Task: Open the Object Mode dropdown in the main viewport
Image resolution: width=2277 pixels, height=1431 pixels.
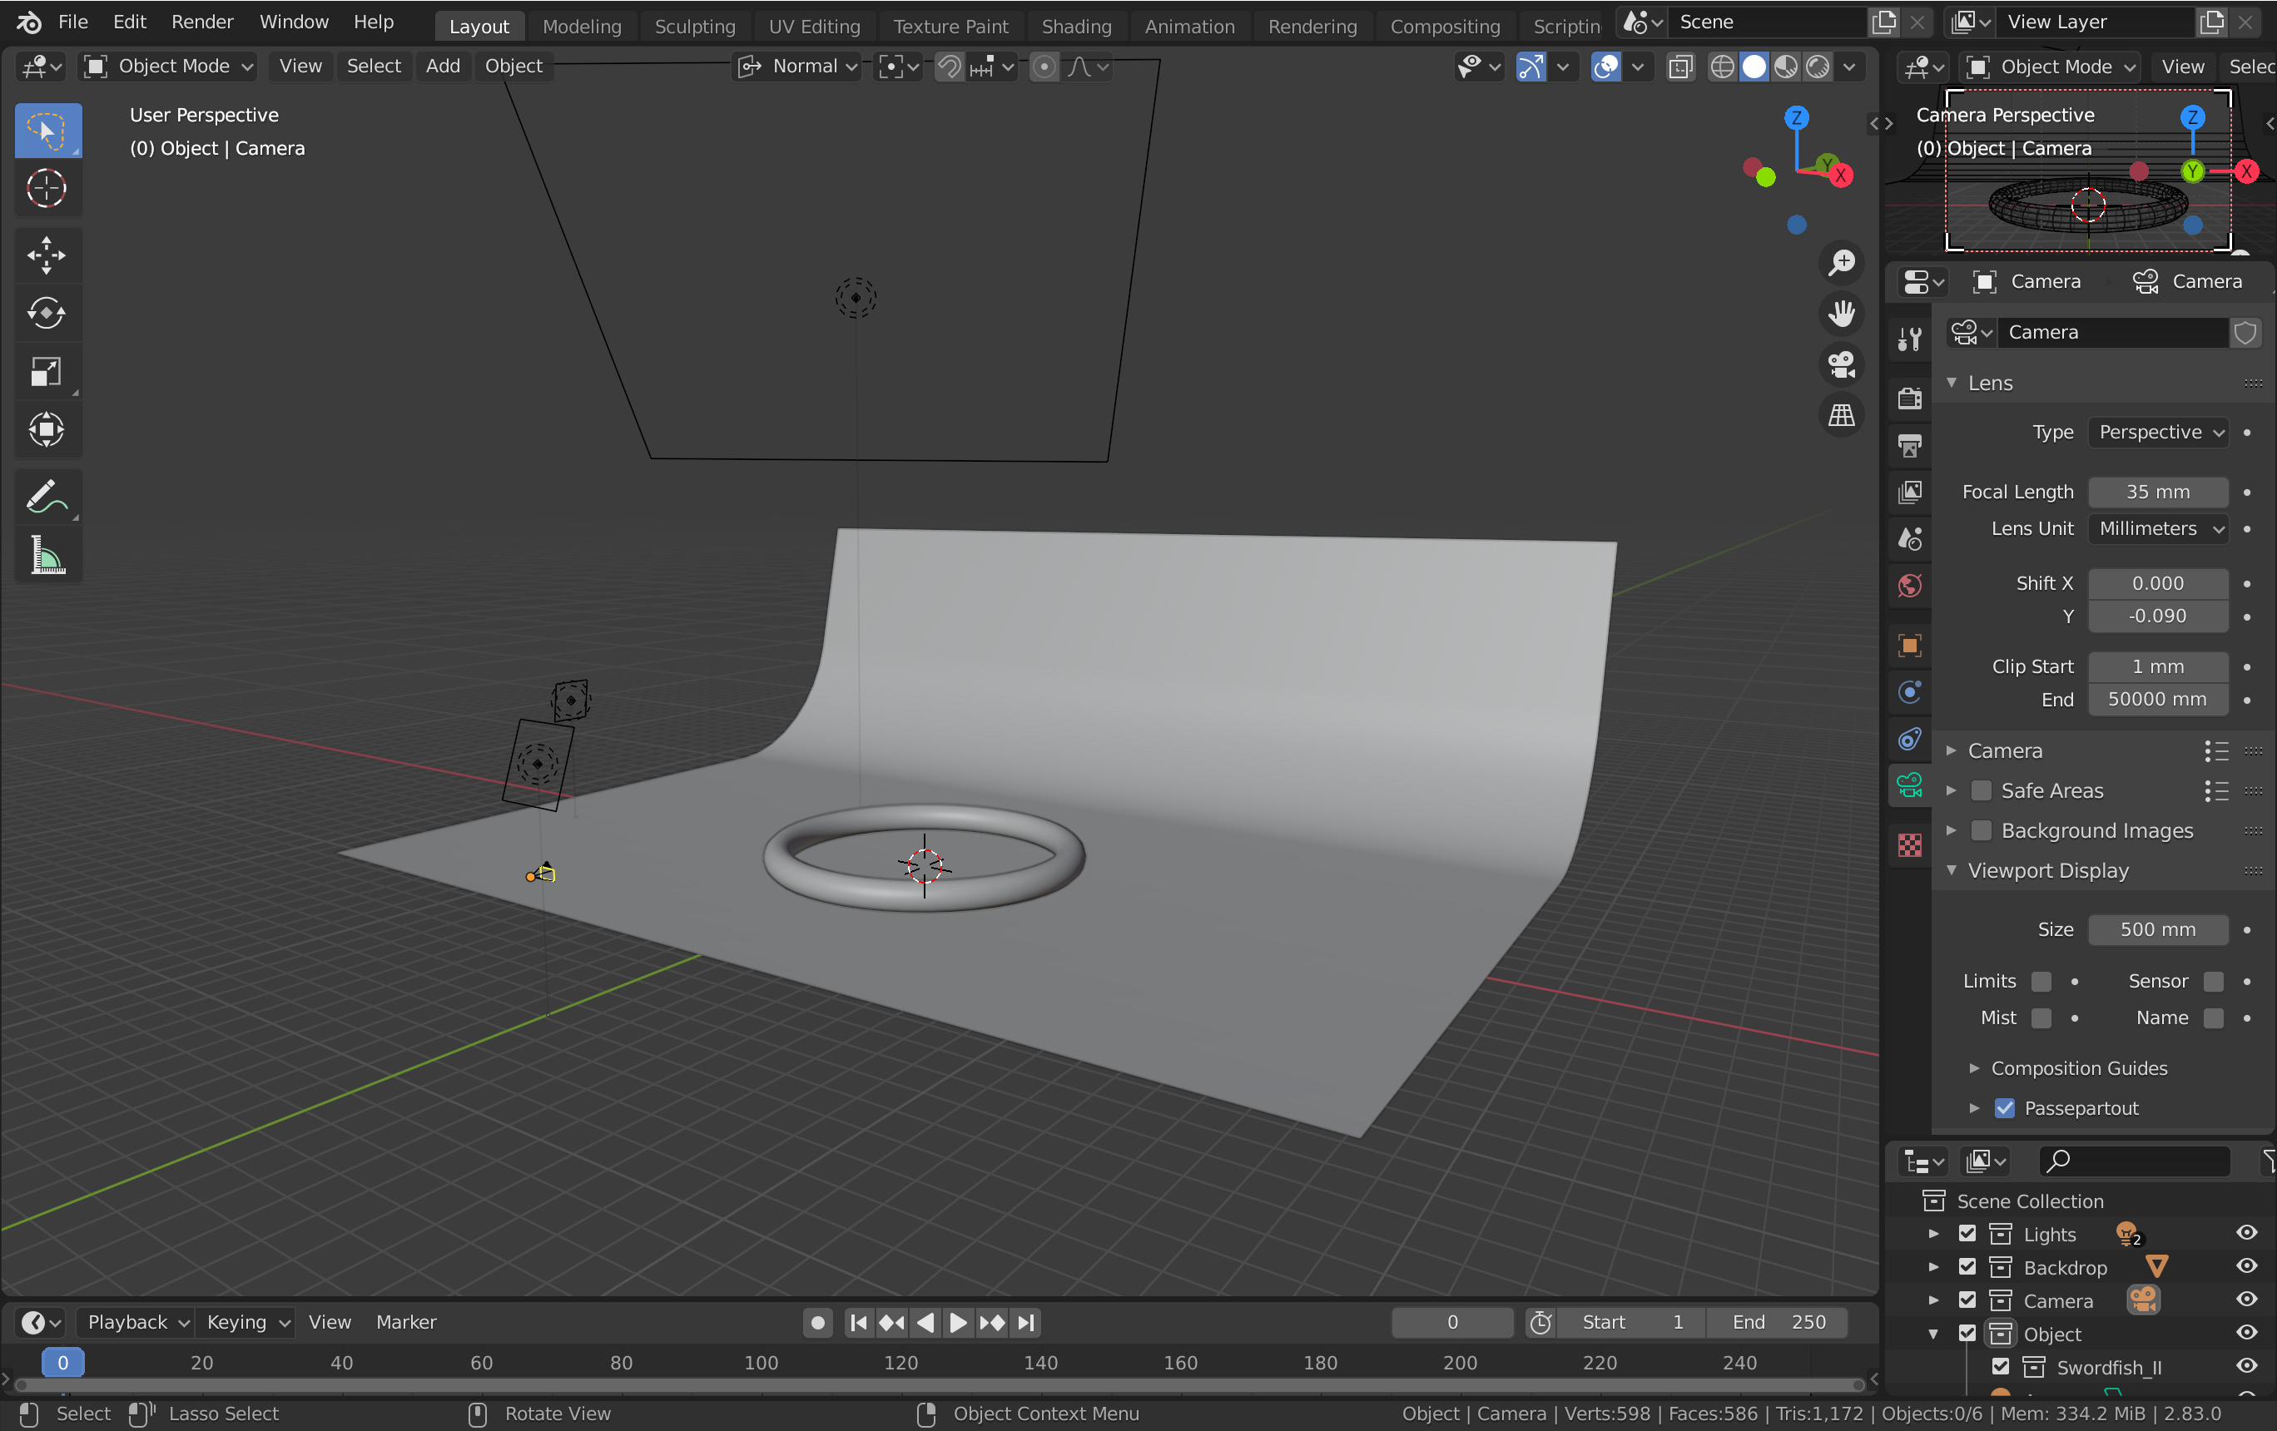Action: (168, 67)
